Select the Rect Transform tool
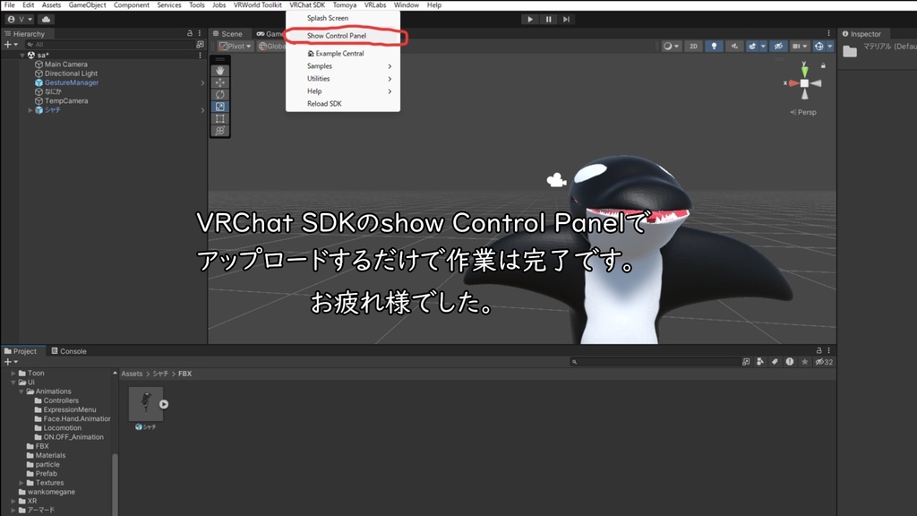This screenshot has height=516, width=917. coord(219,117)
